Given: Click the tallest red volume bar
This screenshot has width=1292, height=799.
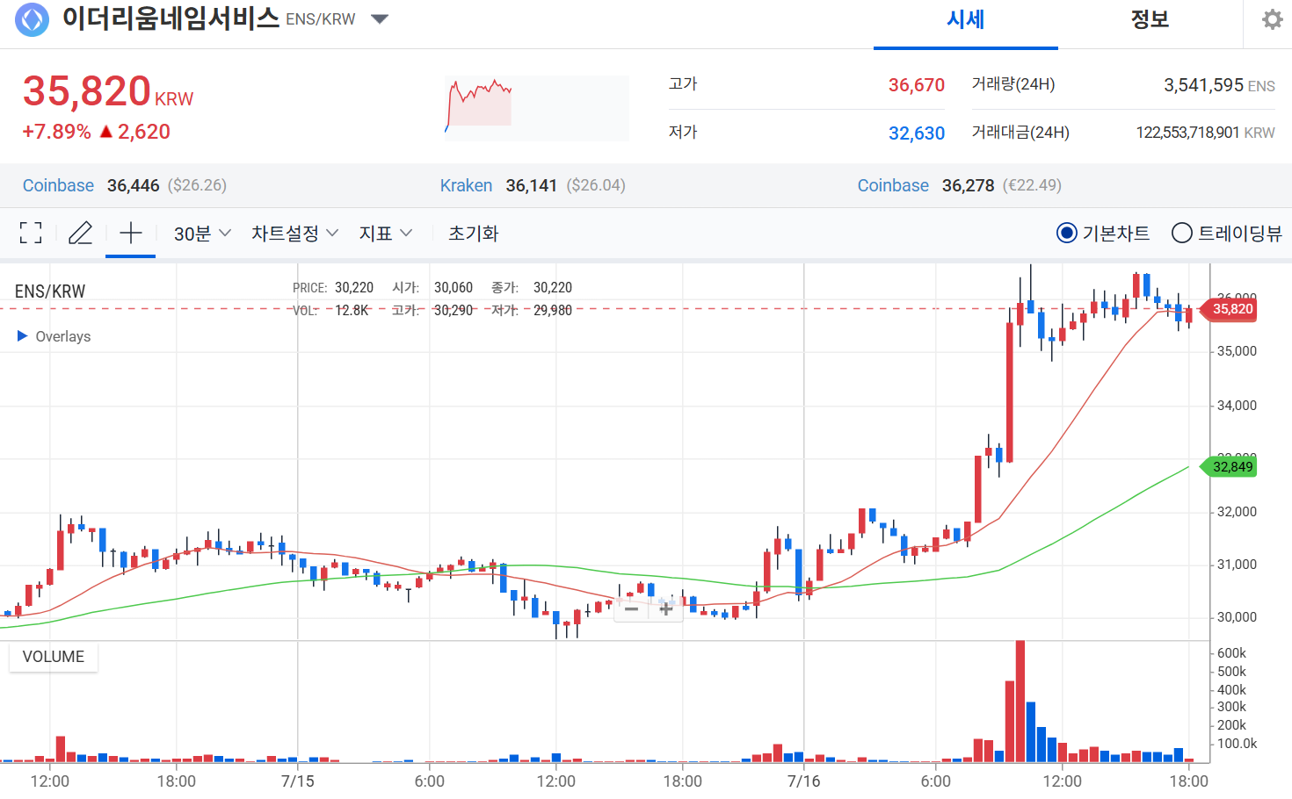Looking at the screenshot, I should pyautogui.click(x=1020, y=702).
